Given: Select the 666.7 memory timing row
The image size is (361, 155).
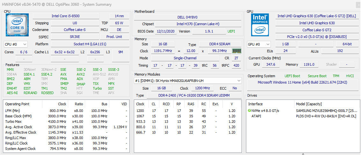Looking at the screenshot, I should 188,132.
